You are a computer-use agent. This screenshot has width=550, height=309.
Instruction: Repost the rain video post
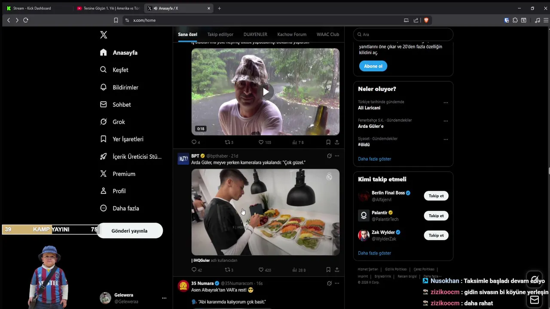(x=229, y=142)
